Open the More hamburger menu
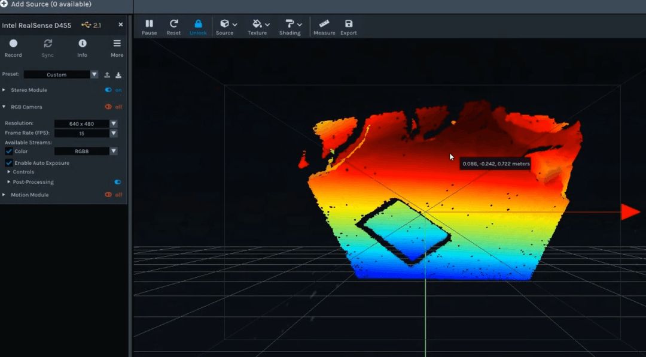The image size is (646, 357). 117,47
